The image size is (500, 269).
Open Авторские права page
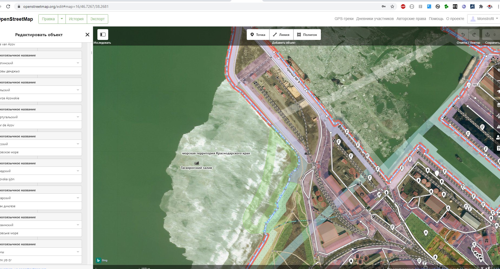[411, 19]
